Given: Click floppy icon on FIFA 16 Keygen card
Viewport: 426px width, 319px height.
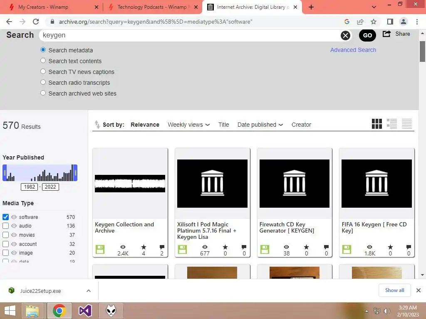Looking at the screenshot, I should pyautogui.click(x=347, y=249).
